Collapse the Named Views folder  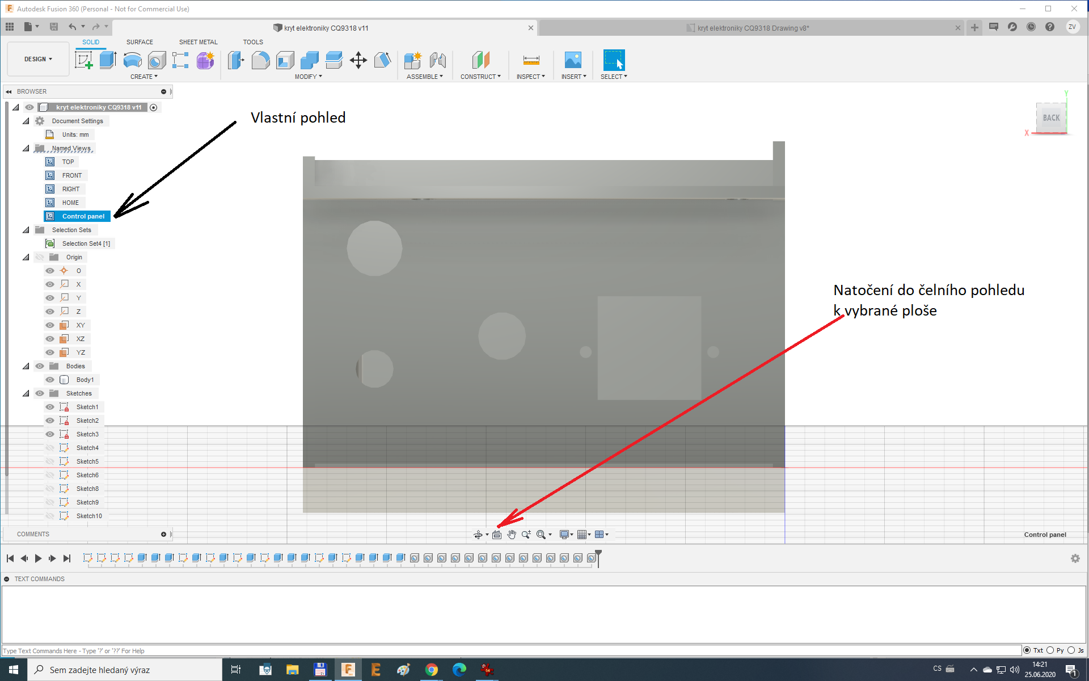tap(26, 148)
